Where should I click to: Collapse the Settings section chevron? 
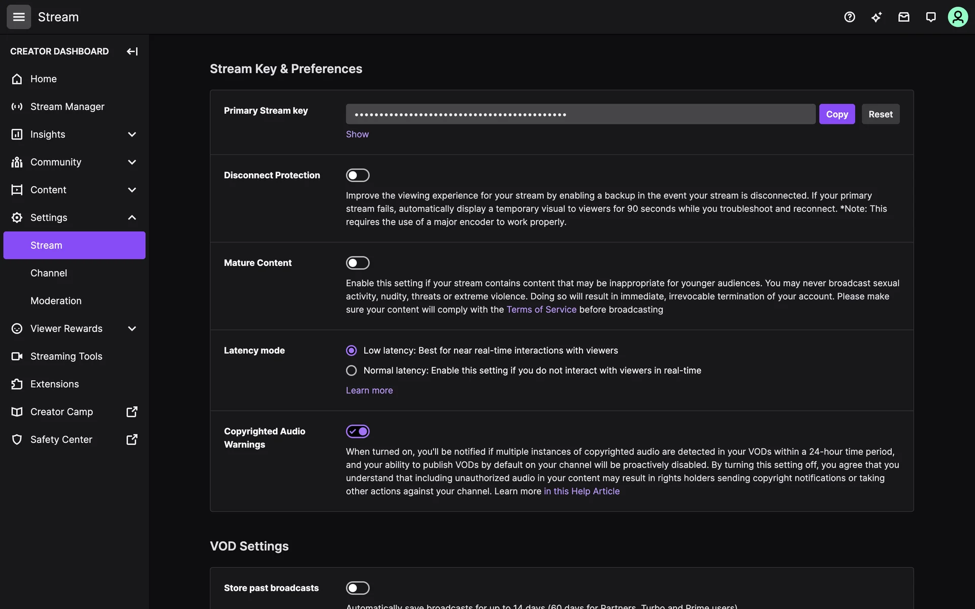(132, 217)
